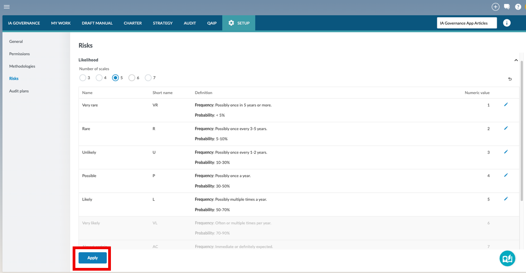Open the chat messages icon
526x273 pixels.
(x=507, y=7)
